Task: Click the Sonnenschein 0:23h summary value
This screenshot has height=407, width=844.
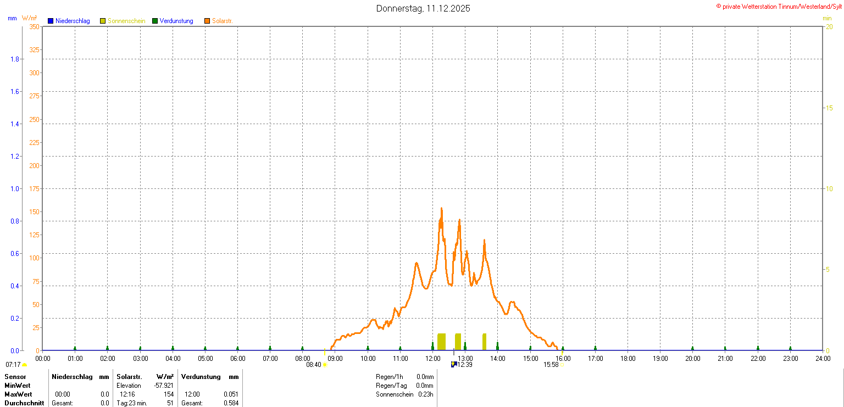Action: click(425, 394)
